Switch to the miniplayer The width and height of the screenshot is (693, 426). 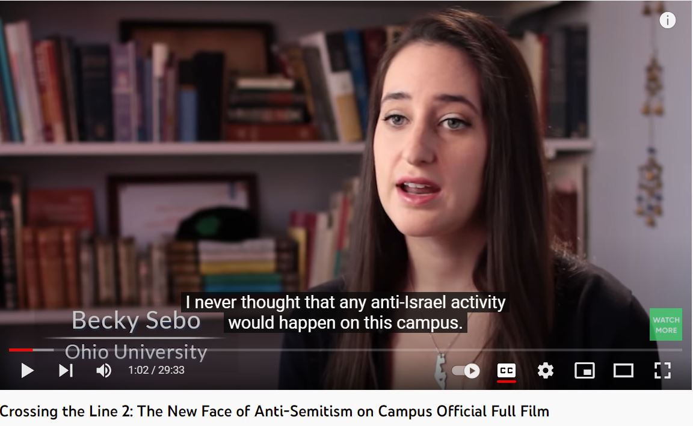[x=584, y=370]
